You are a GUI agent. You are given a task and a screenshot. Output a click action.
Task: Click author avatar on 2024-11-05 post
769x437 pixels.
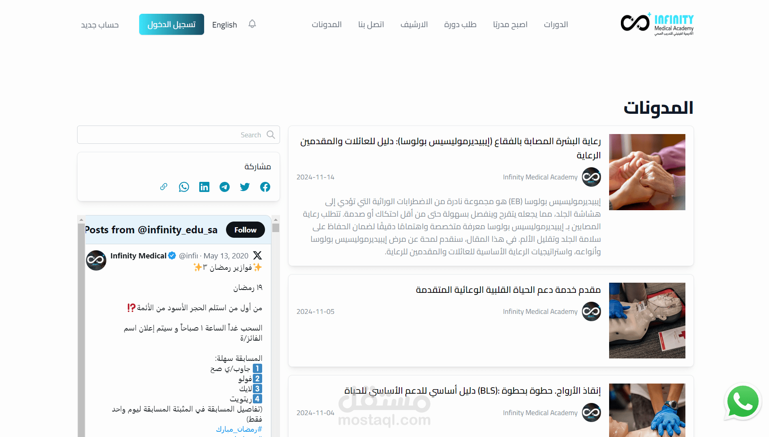(x=591, y=311)
